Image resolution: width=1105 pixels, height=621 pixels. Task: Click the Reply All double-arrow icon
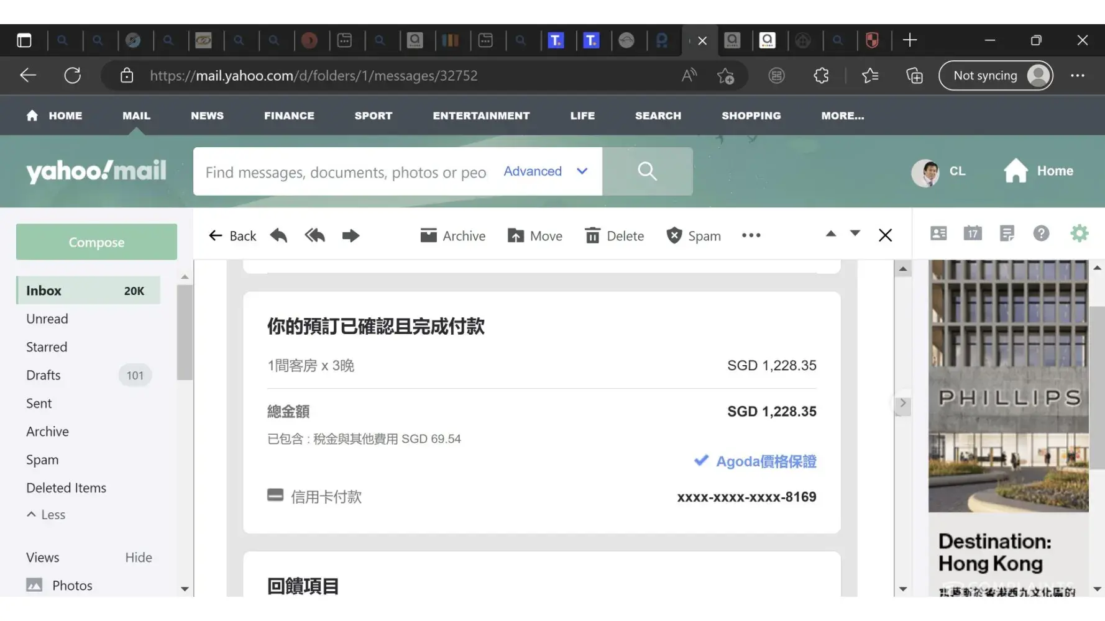pos(314,235)
